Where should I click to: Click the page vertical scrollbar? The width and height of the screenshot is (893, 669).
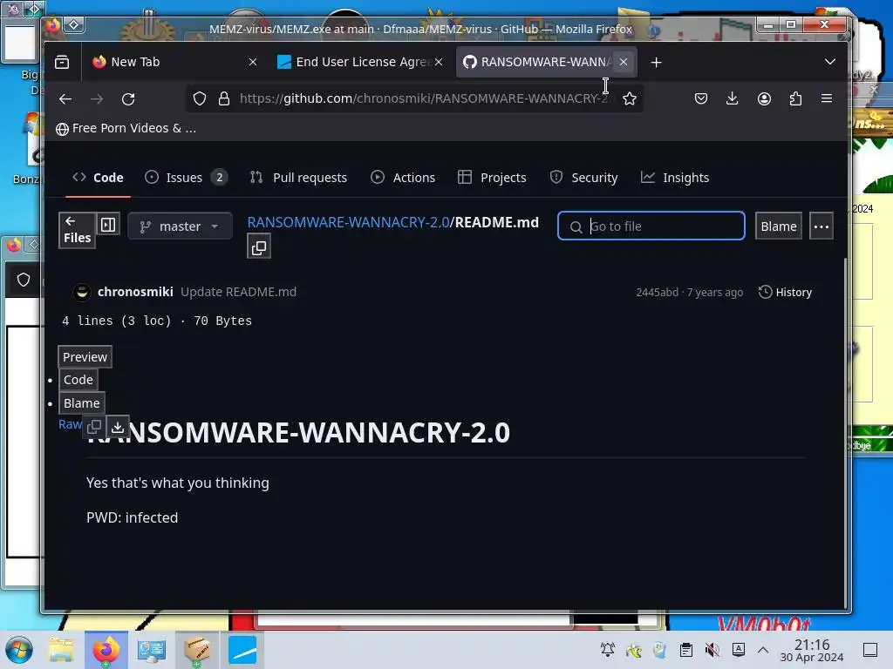[845, 432]
